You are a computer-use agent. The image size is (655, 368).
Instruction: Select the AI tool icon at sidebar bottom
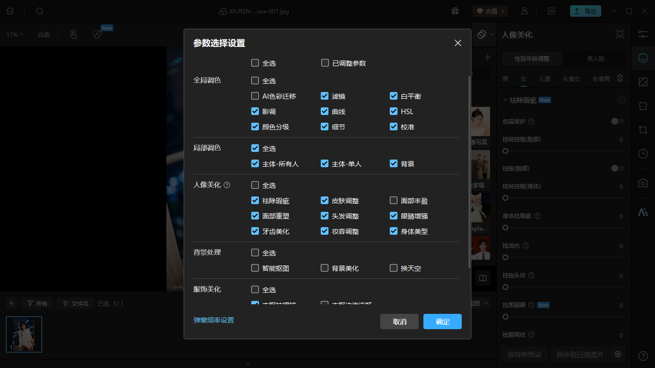click(x=643, y=211)
